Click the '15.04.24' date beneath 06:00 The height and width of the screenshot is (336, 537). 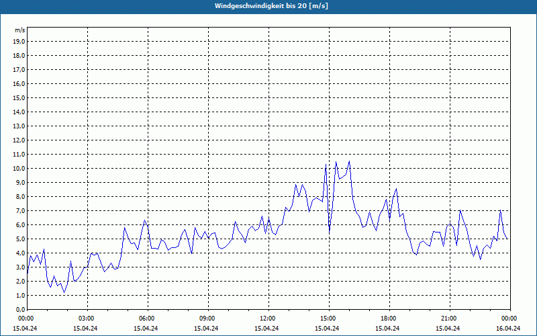pyautogui.click(x=146, y=328)
